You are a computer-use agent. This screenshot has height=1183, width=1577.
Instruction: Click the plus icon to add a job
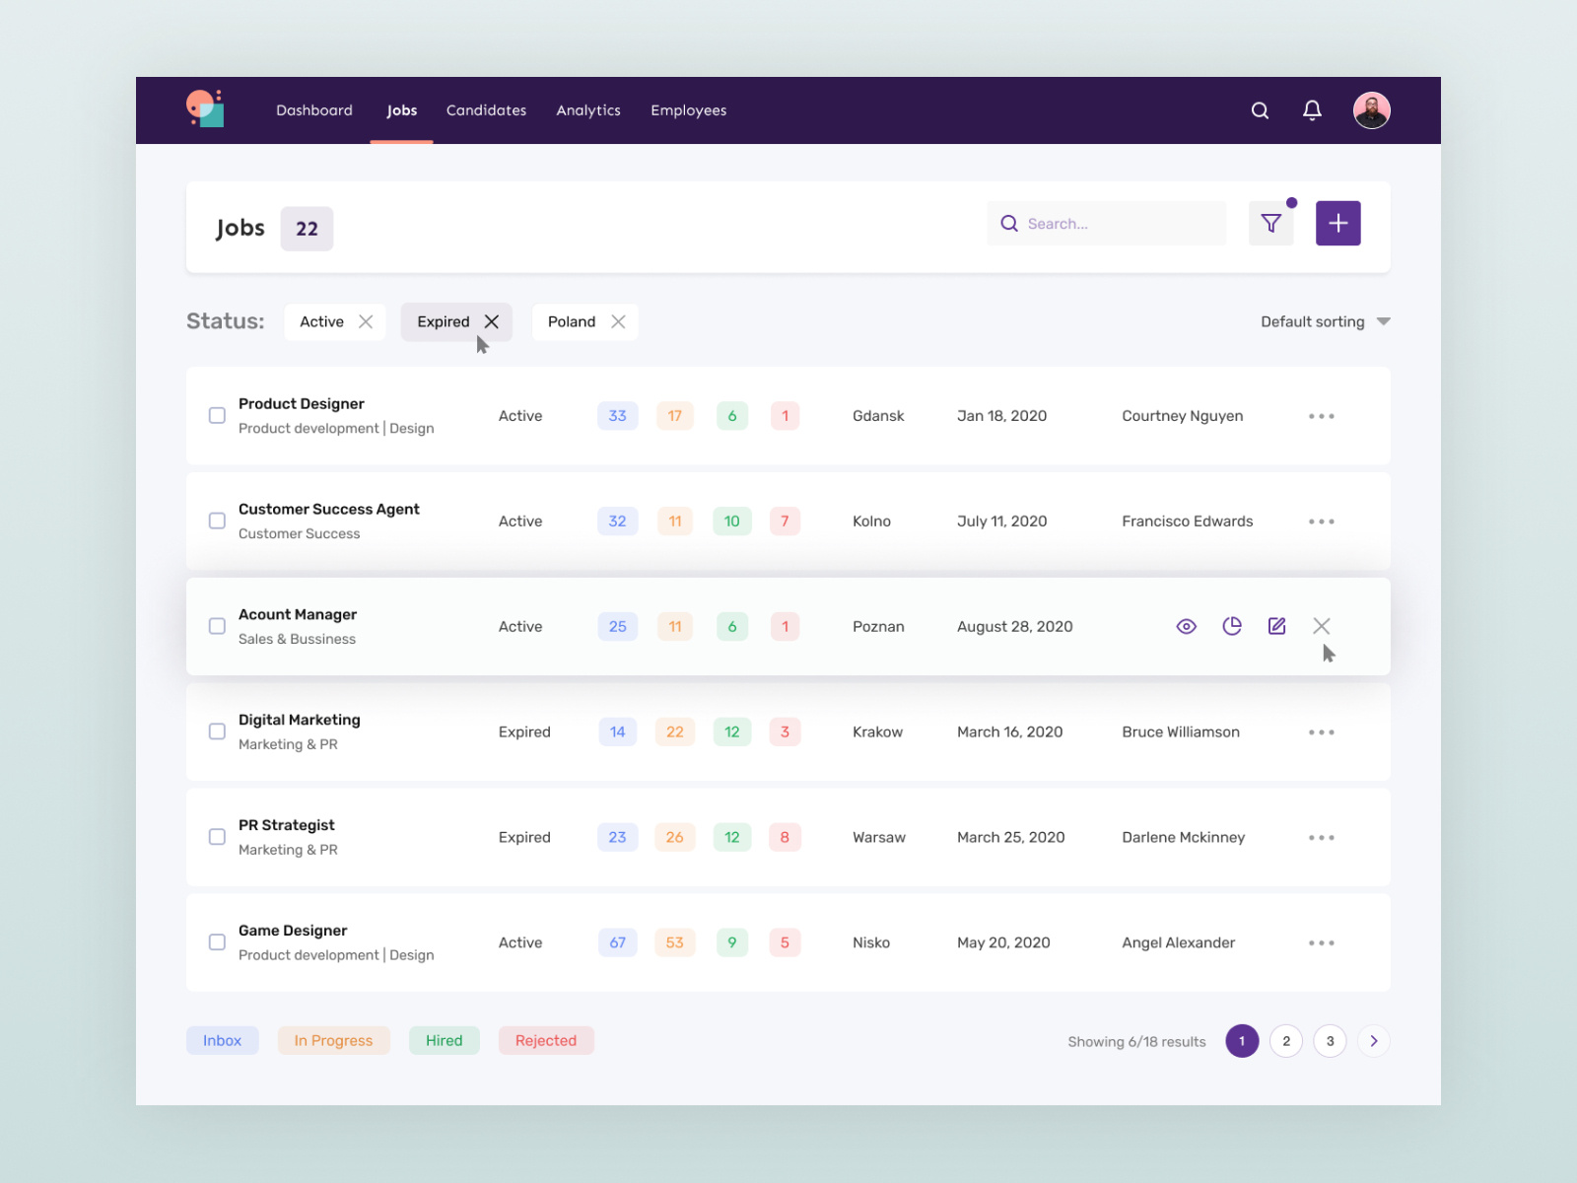click(1337, 223)
